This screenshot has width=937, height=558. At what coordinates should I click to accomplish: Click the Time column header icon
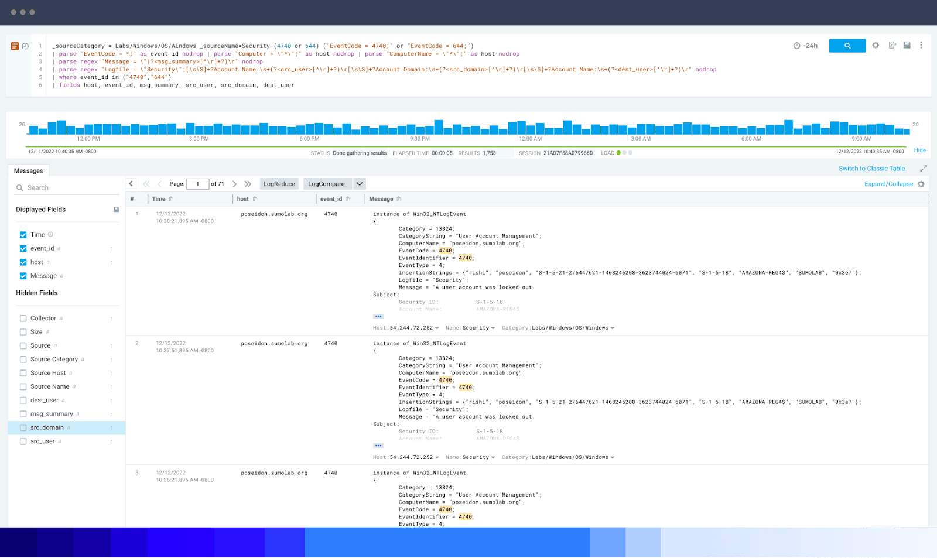click(x=171, y=199)
